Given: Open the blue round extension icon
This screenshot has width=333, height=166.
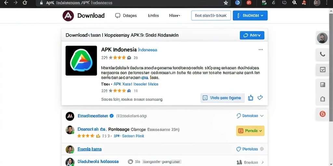Looking at the screenshot, I should 237,3.
